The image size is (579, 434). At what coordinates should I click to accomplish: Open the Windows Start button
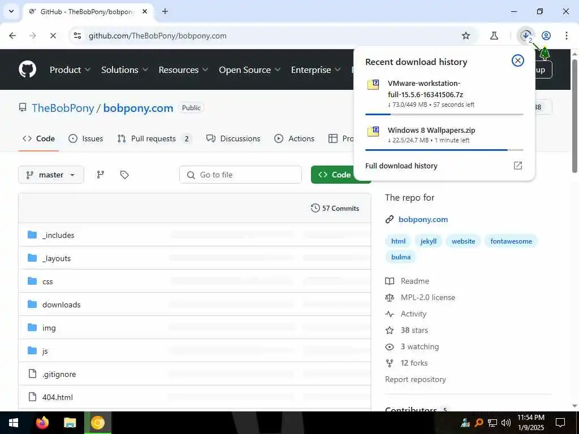click(14, 423)
